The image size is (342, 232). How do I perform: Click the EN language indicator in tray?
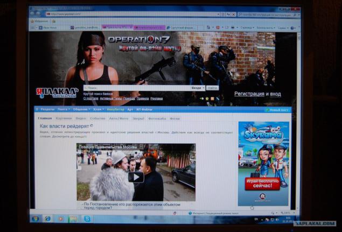coord(256,219)
